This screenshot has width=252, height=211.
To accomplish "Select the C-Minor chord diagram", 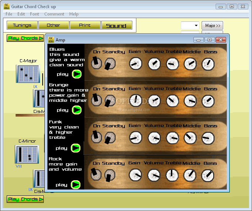I will (x=27, y=154).
